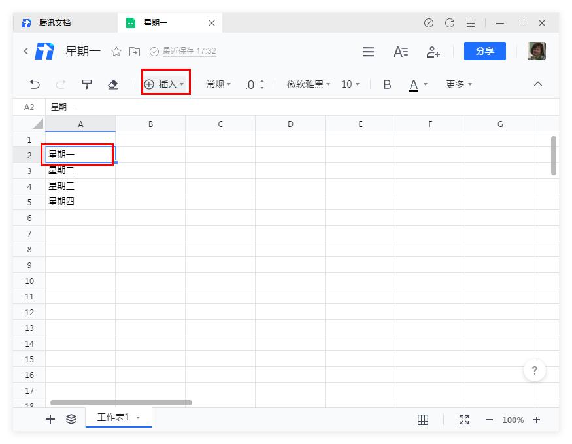Collapse the toolbar with the chevron
This screenshot has height=444, width=572.
(x=538, y=84)
